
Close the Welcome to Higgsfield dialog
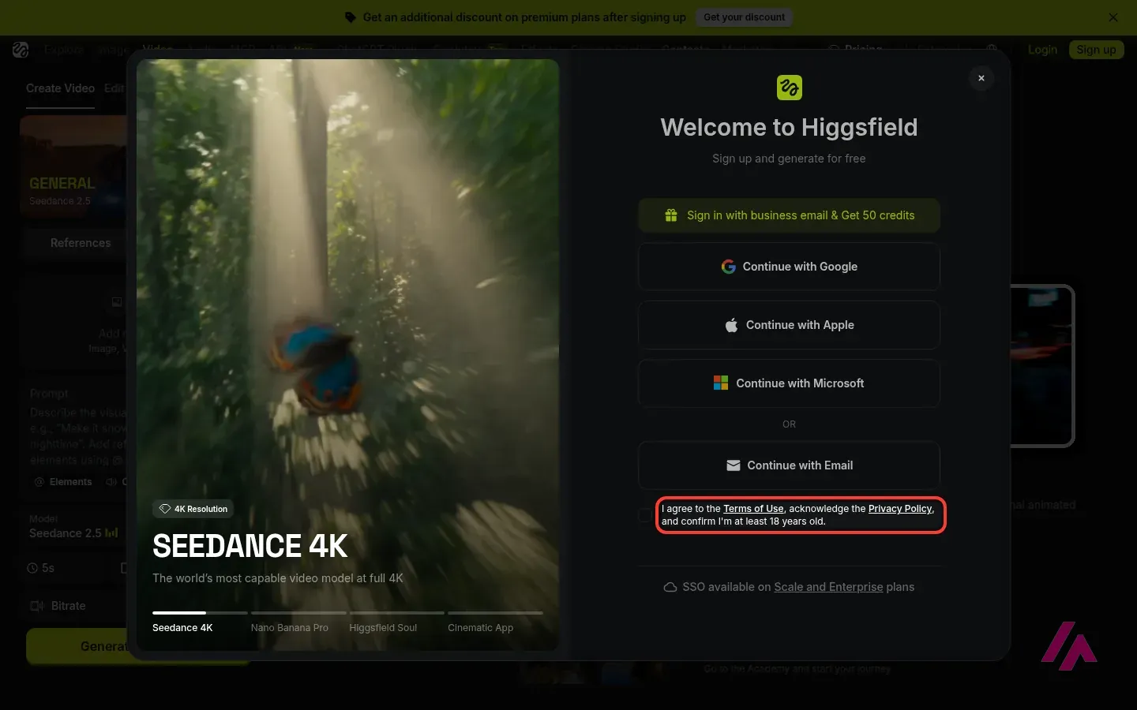pos(981,78)
